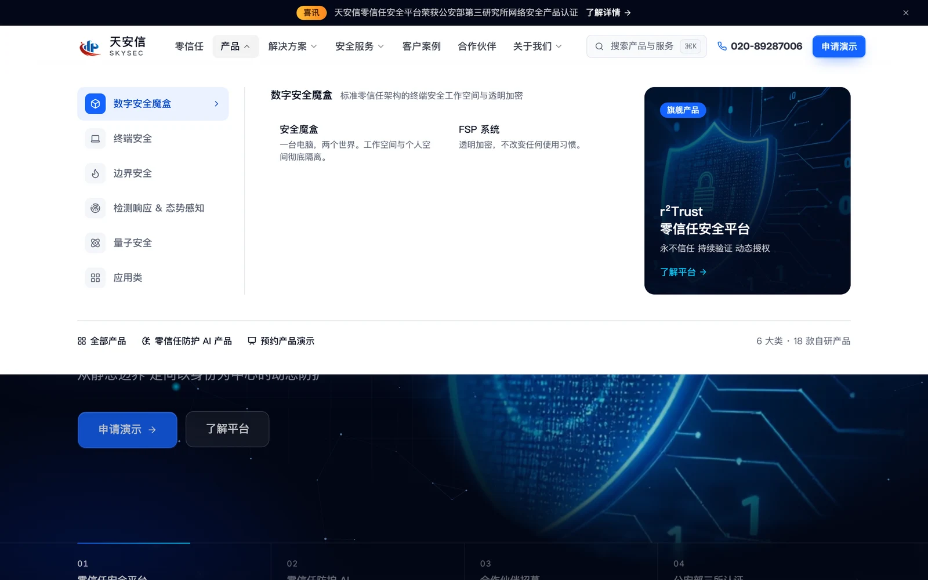Click the 020-89287006 phone number
Viewport: 928px width, 580px height.
click(x=766, y=46)
